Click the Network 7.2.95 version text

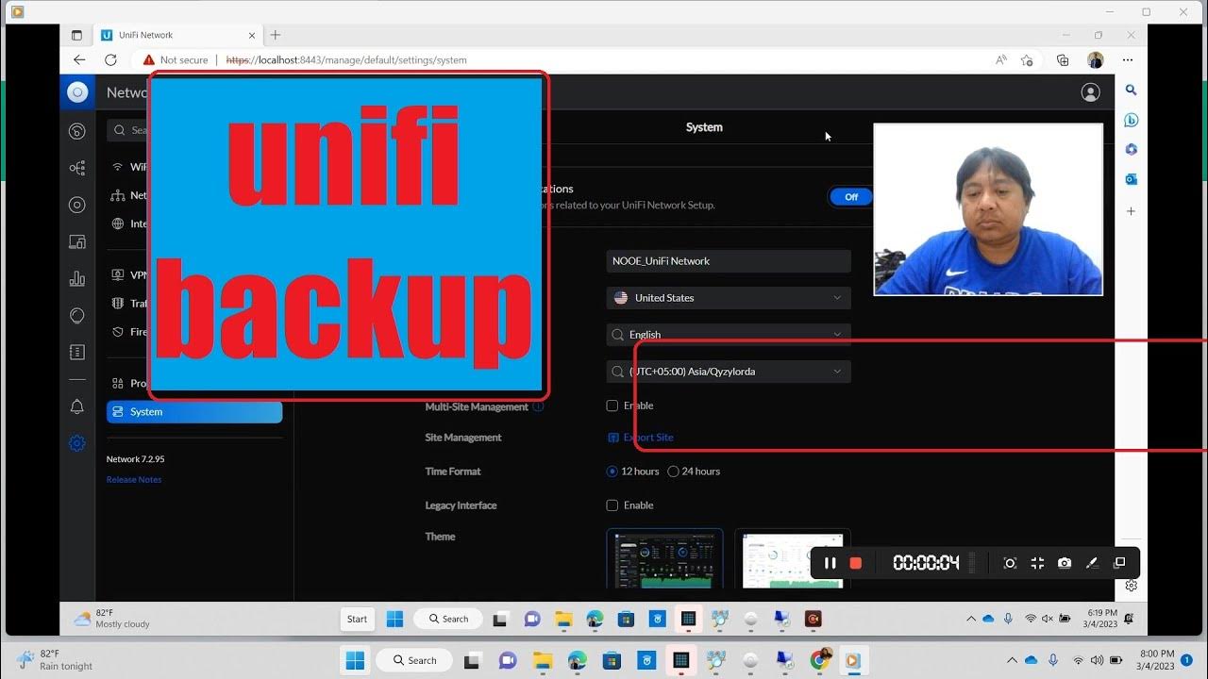(x=136, y=459)
